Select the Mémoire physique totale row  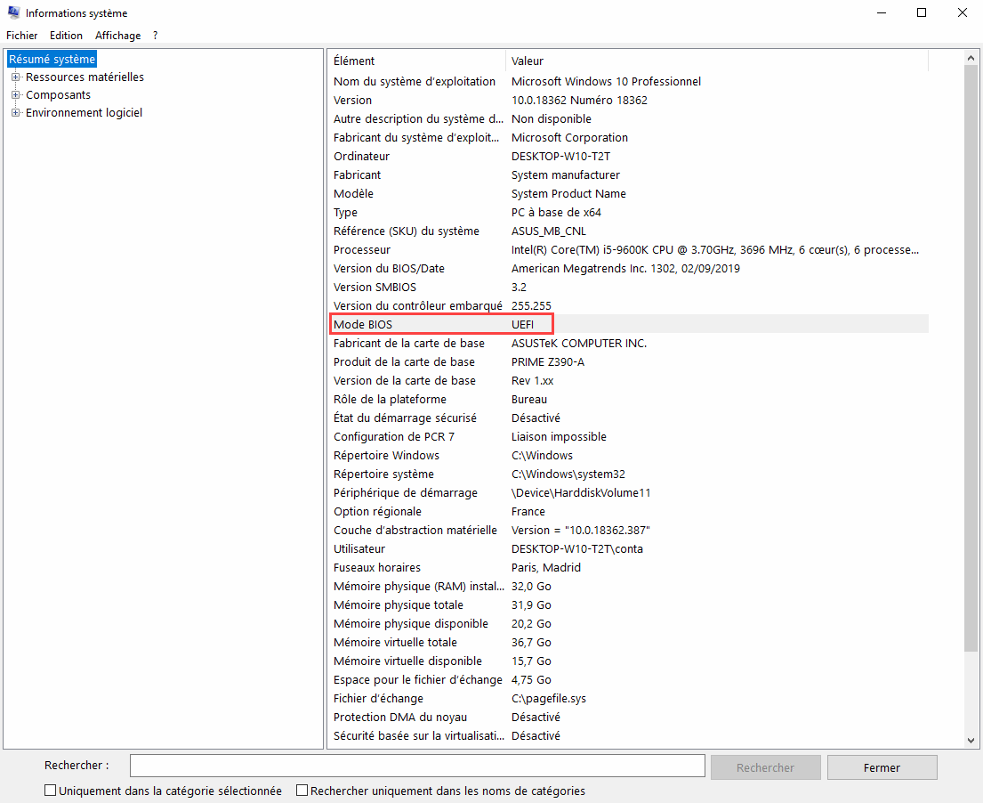(x=629, y=605)
